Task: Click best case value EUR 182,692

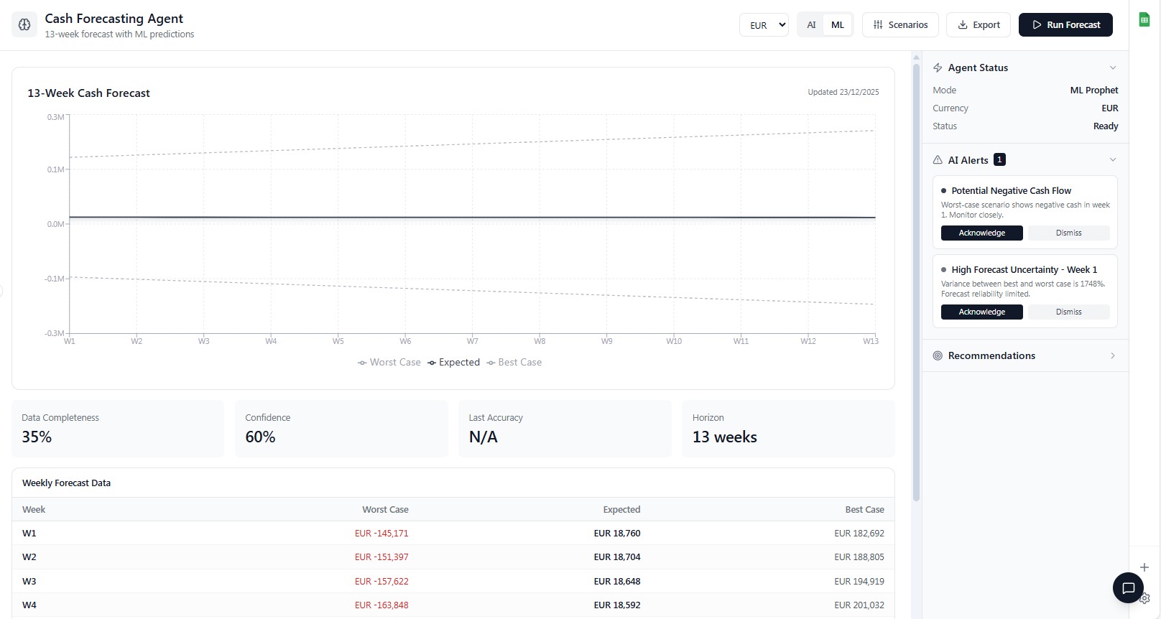Action: pyautogui.click(x=859, y=533)
